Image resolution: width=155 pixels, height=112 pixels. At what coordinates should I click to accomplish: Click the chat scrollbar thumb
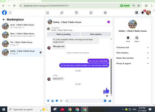[111, 76]
